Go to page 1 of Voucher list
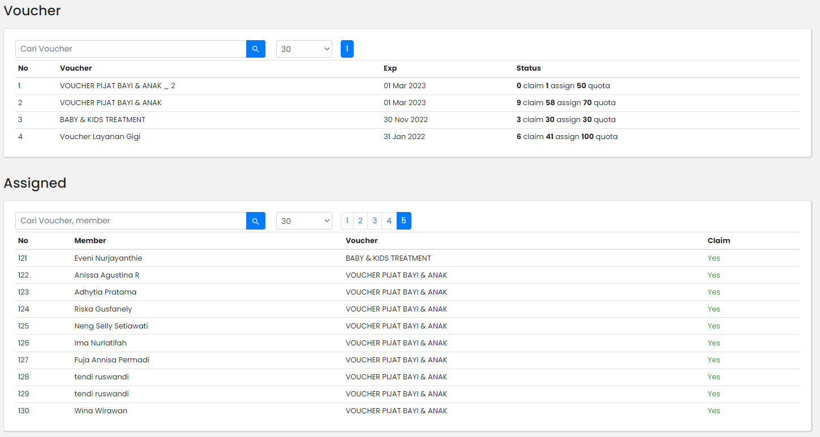 click(x=347, y=49)
